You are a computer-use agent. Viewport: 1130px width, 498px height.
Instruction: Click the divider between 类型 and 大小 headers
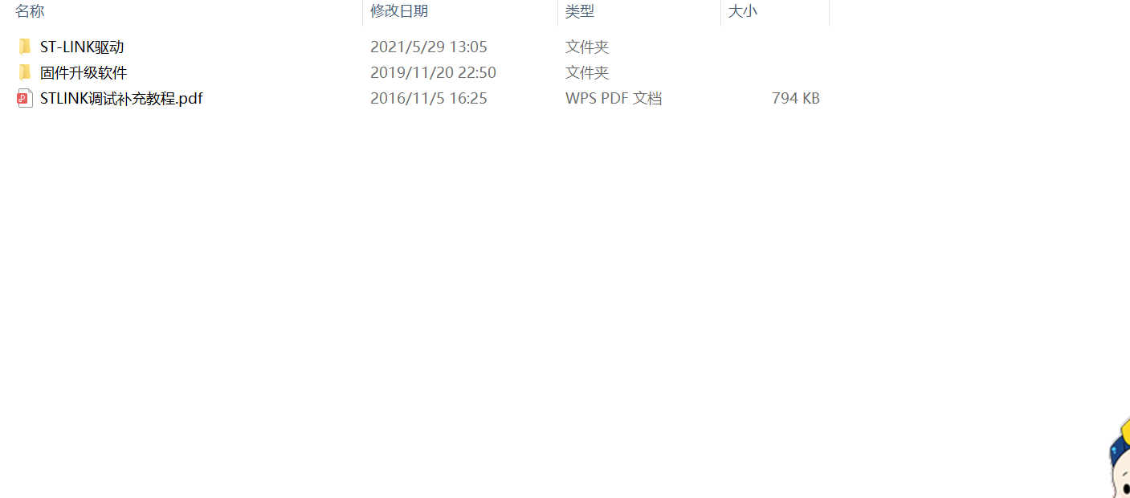pyautogui.click(x=721, y=12)
